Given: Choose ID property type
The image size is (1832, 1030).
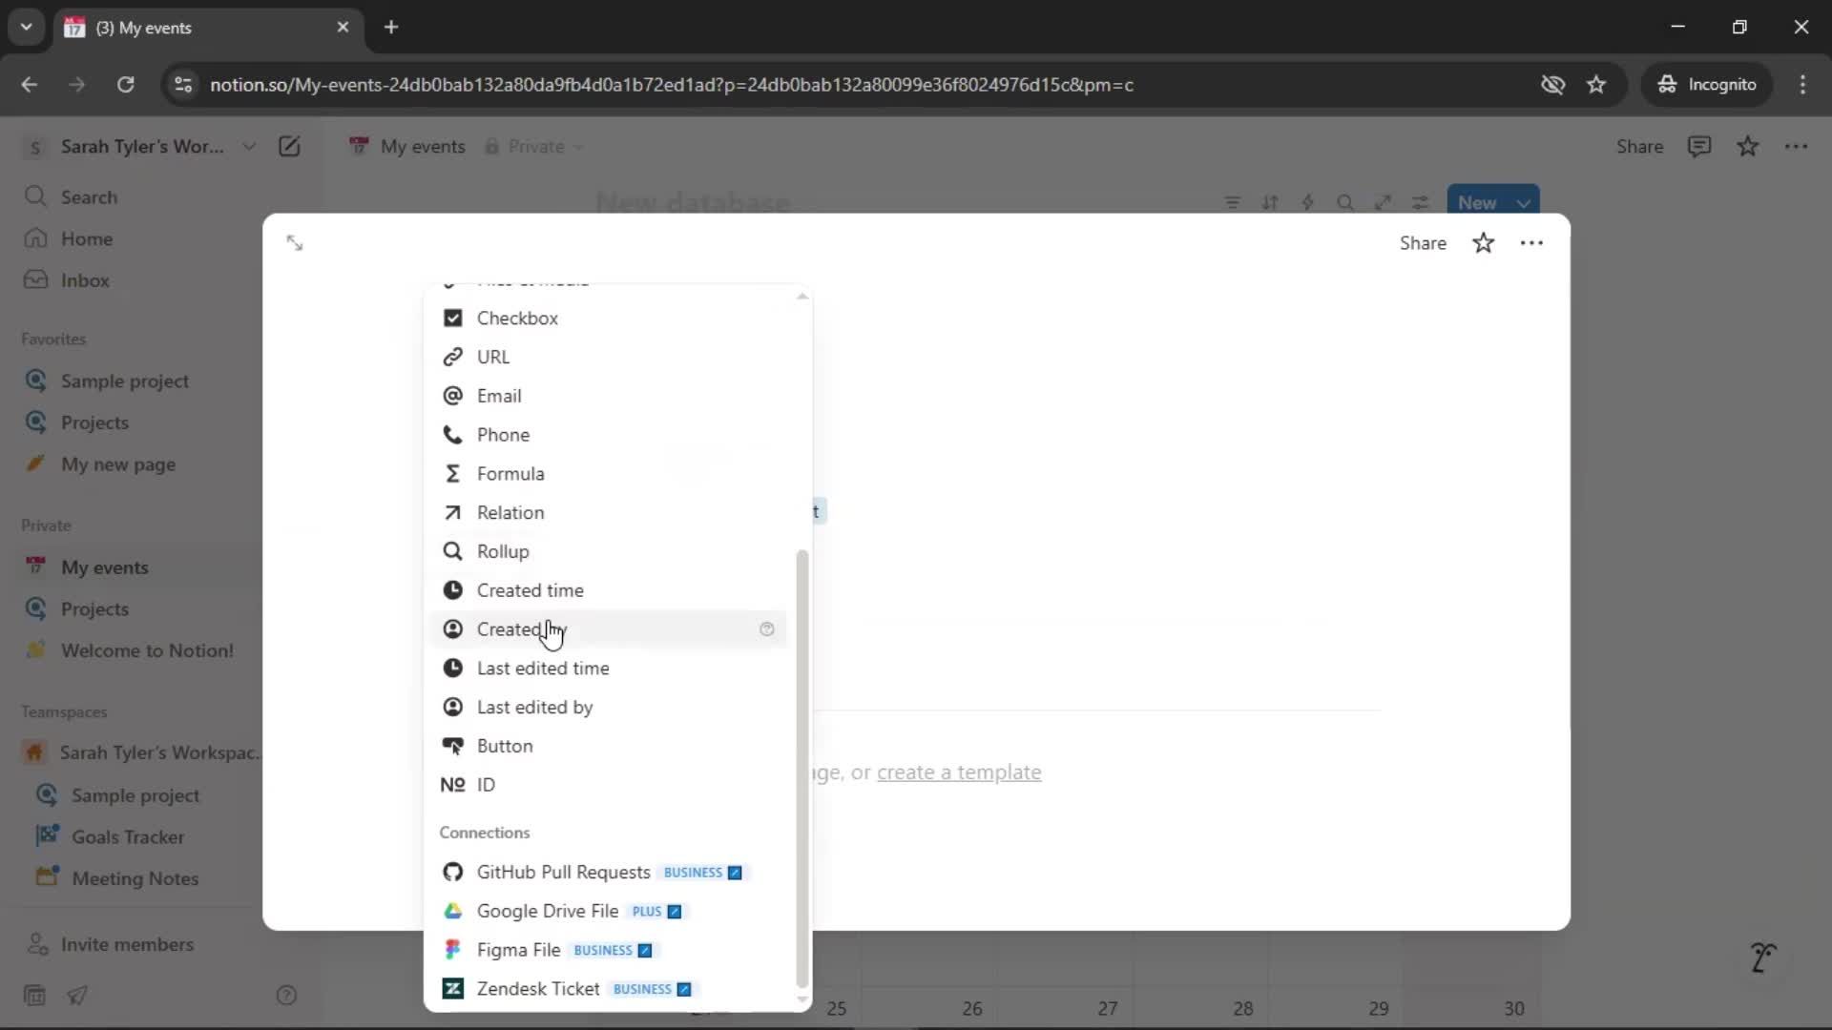Looking at the screenshot, I should click(608, 785).
